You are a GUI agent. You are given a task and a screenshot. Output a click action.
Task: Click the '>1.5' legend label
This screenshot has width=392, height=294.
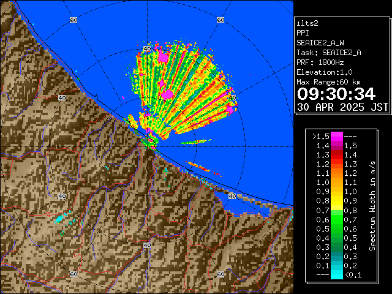tap(321, 137)
